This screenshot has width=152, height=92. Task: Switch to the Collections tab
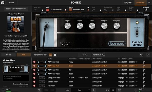pyautogui.click(x=140, y=3)
